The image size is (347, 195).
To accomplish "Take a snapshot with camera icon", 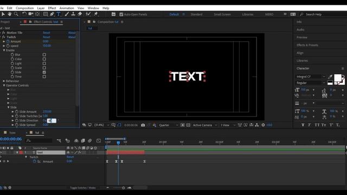I will tap(143, 125).
